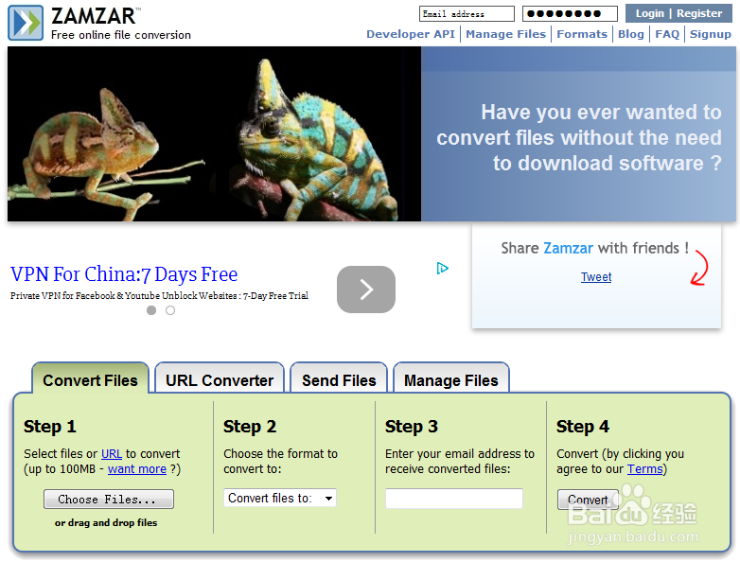
Task: Switch to the URL Converter tab
Action: [x=220, y=379]
